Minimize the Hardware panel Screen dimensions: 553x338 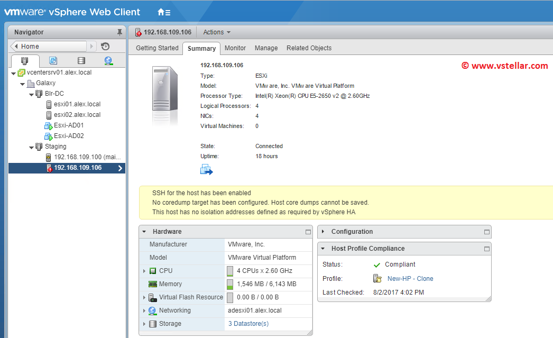pyautogui.click(x=308, y=232)
